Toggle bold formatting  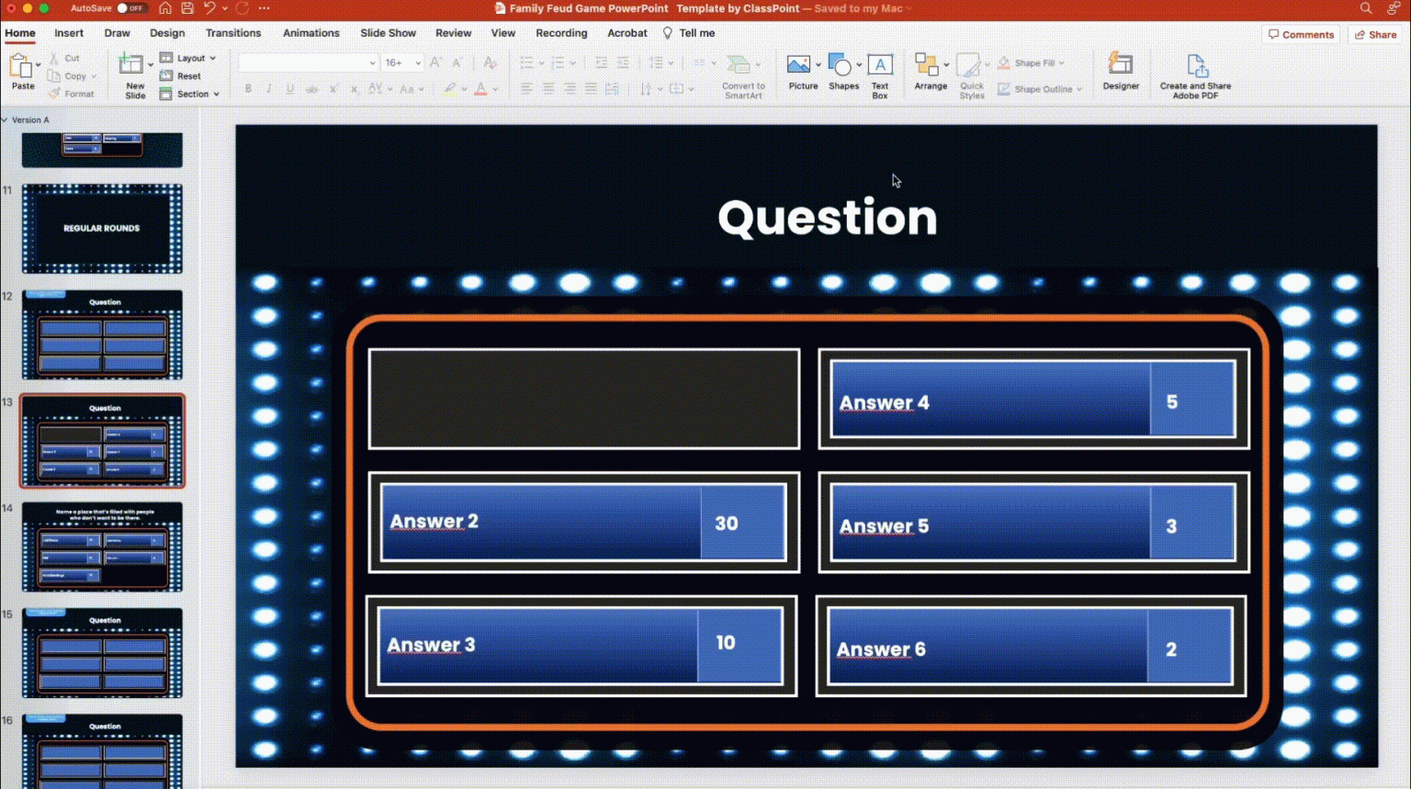[x=247, y=88]
